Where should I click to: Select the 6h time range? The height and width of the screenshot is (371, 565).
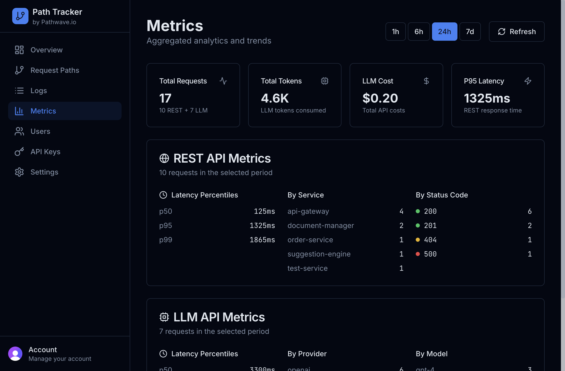coord(419,31)
